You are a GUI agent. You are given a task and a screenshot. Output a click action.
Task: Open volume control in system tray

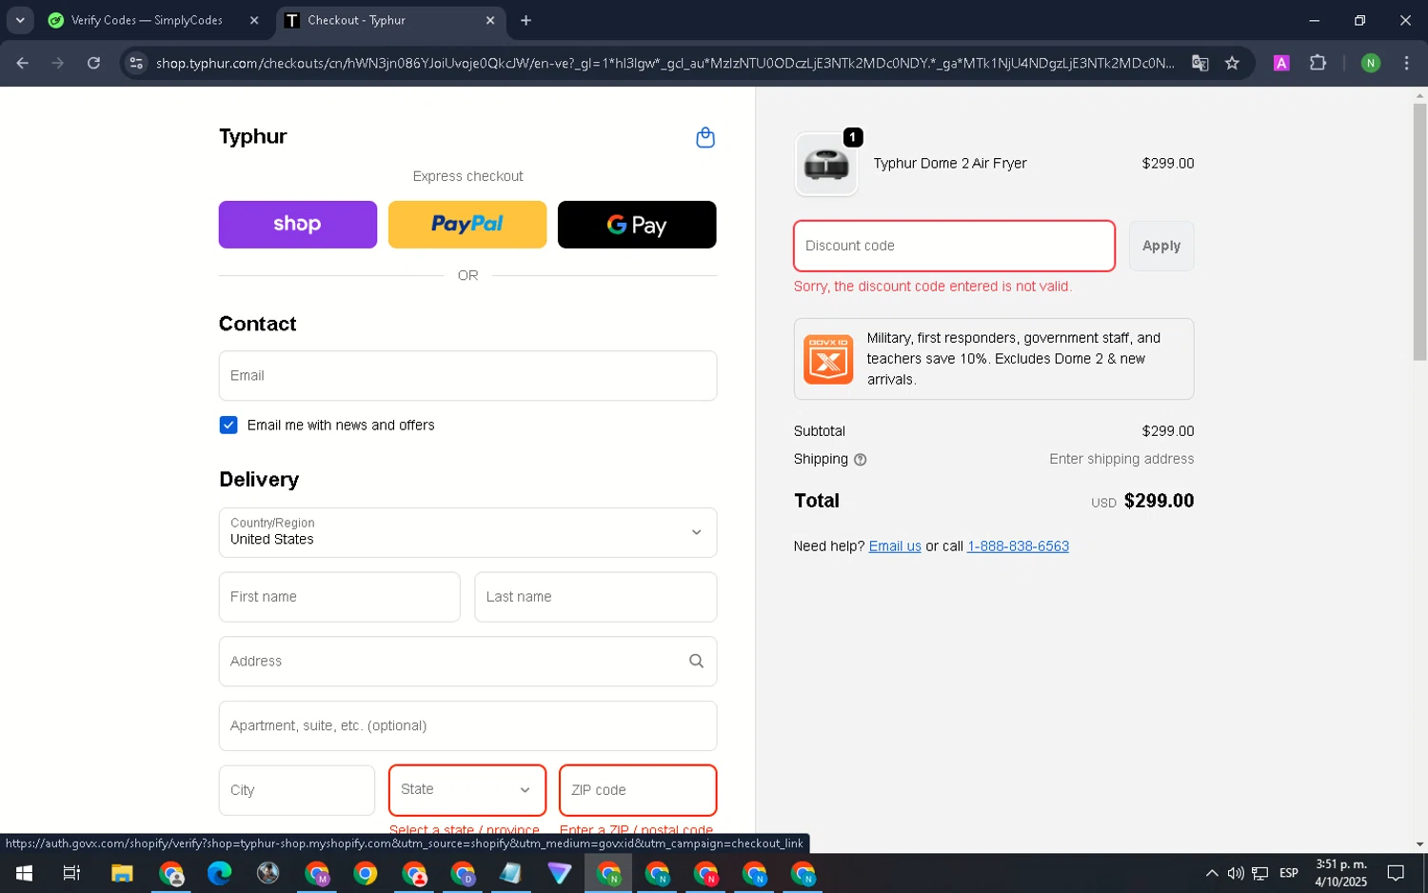point(1236,873)
